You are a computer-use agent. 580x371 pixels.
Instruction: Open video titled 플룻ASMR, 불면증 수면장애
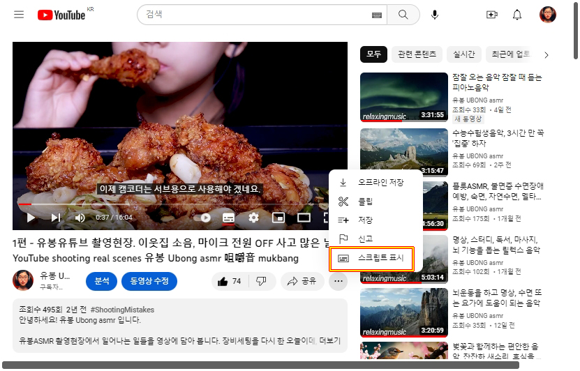498,191
